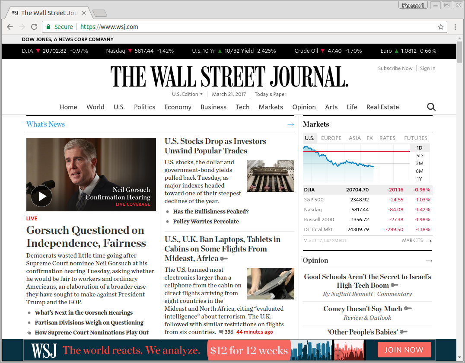Screen dimensions: 465x363
Task: Open the Politics nav section
Action: click(144, 107)
